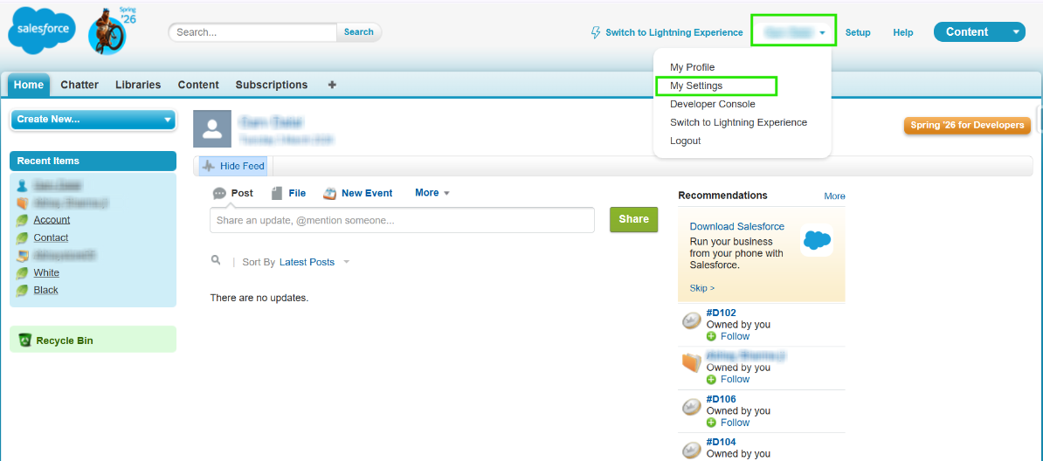Image resolution: width=1043 pixels, height=461 pixels.
Task: Open the Libraries tab
Action: 138,86
